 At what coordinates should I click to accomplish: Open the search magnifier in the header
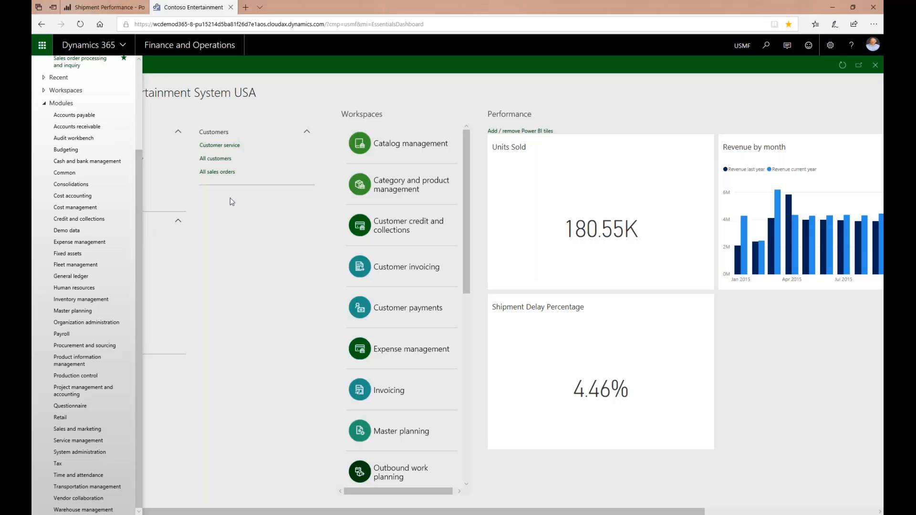[766, 45]
